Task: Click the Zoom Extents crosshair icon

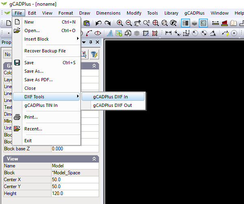Action: tap(155, 23)
